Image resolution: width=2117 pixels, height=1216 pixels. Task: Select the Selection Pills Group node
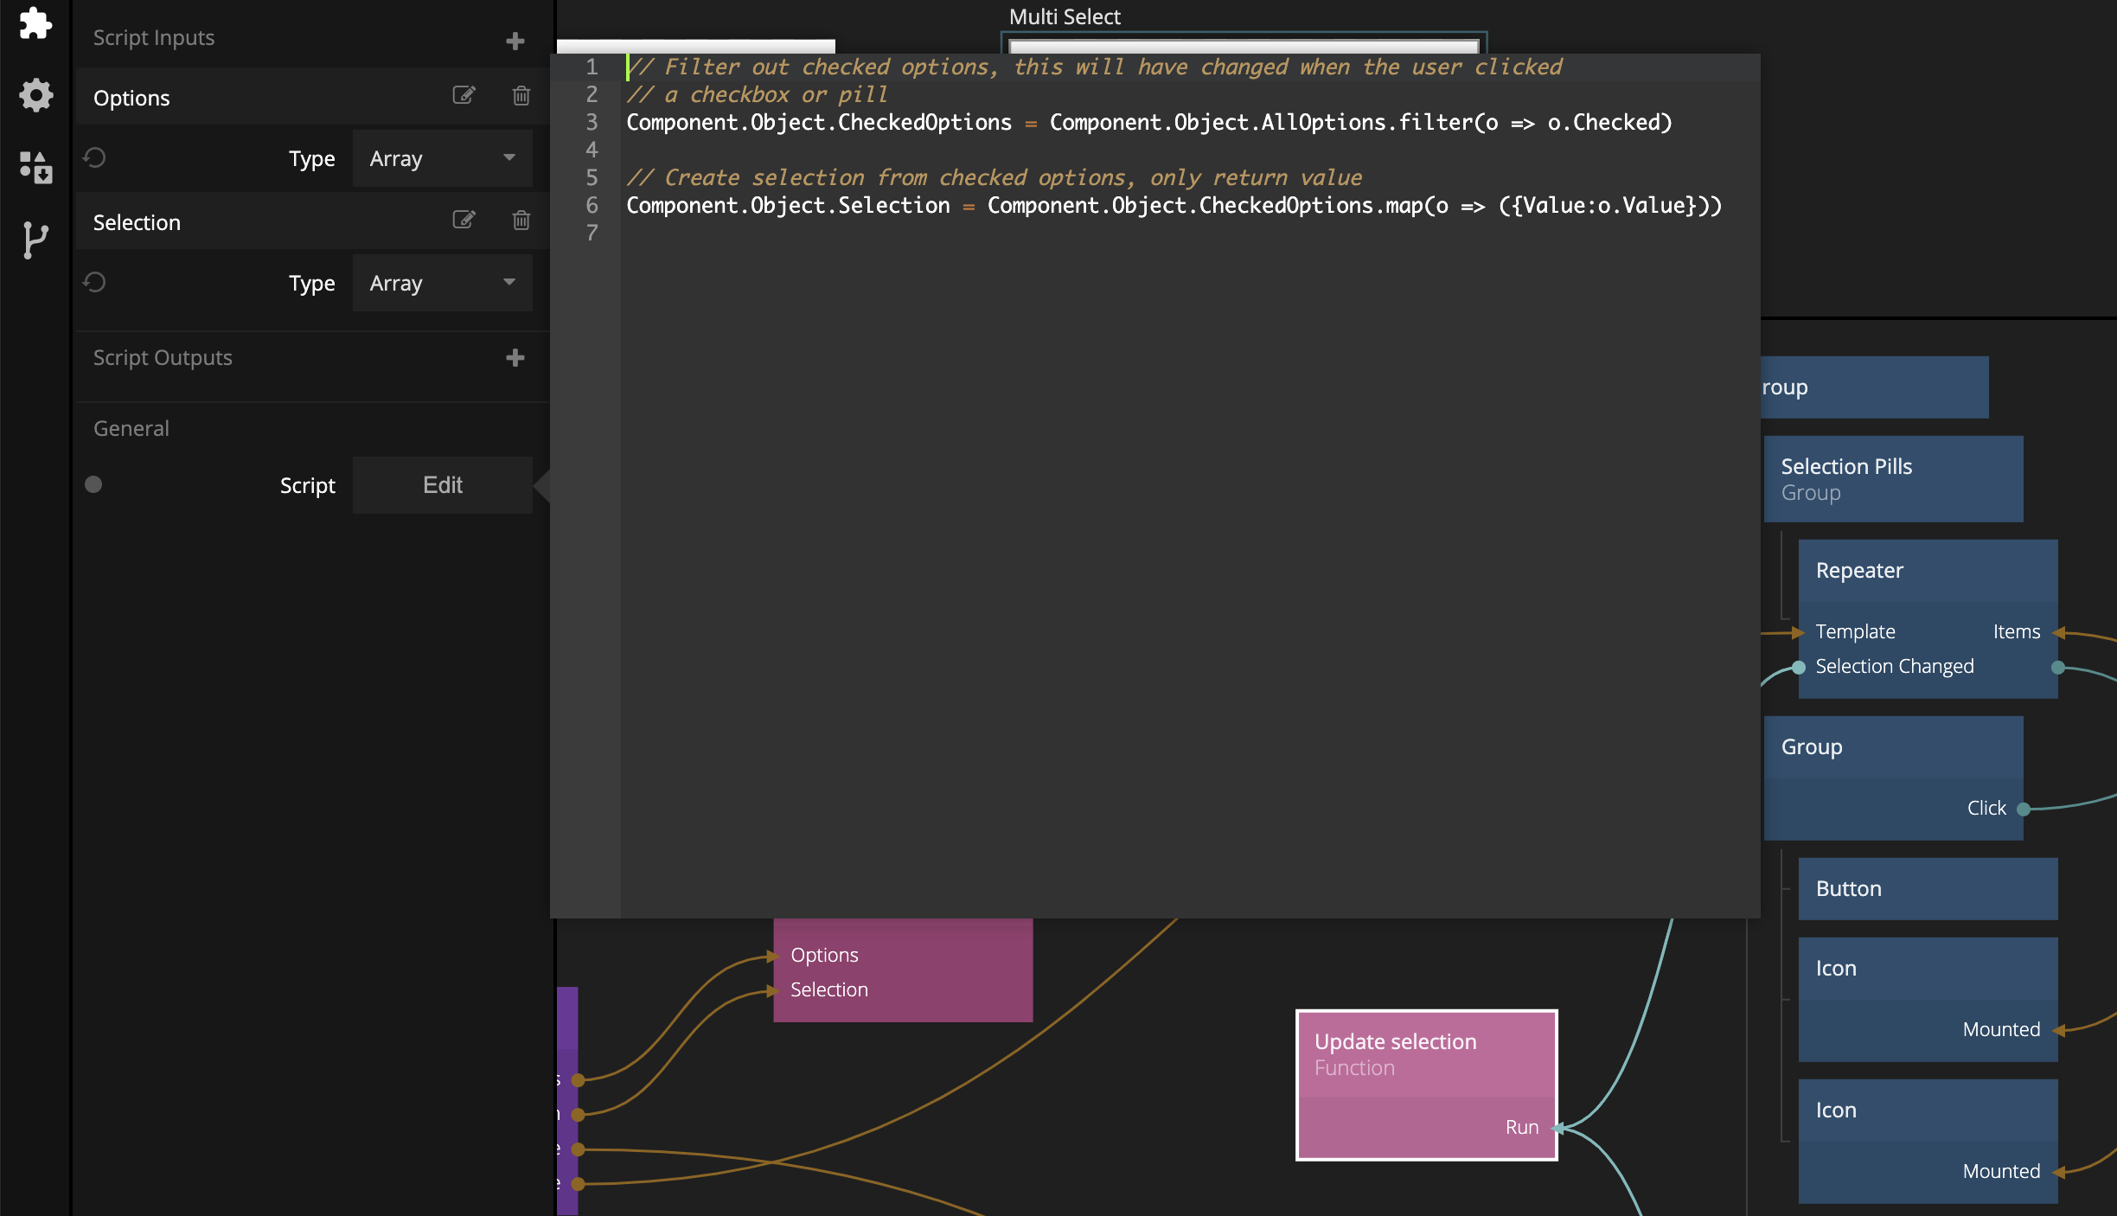pyautogui.click(x=1892, y=478)
